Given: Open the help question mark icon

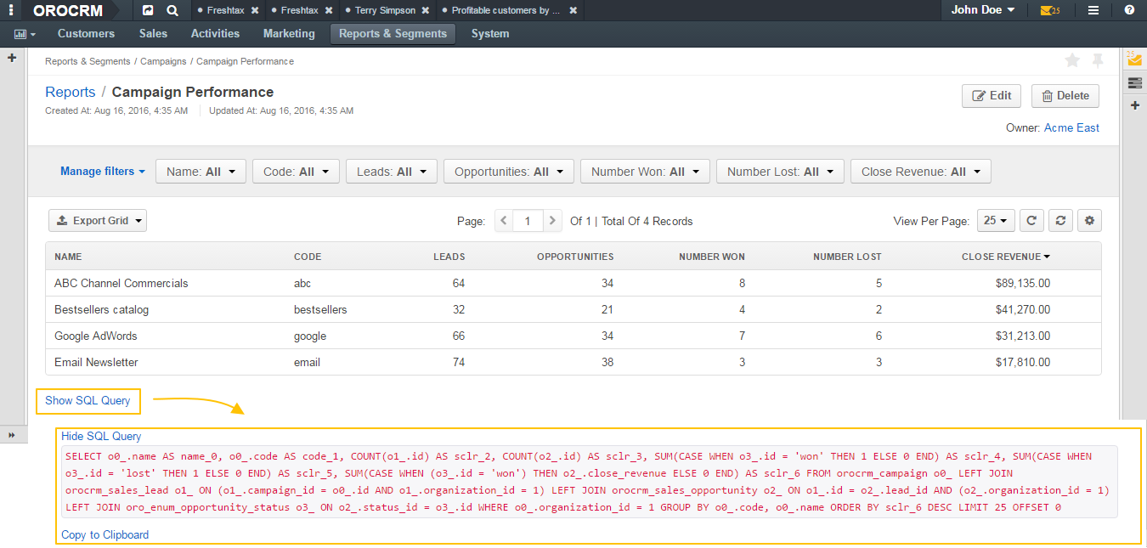Looking at the screenshot, I should 1129,10.
